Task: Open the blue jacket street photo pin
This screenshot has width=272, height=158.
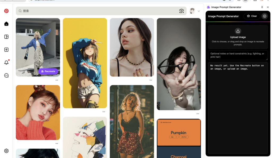Action: click(38, 47)
